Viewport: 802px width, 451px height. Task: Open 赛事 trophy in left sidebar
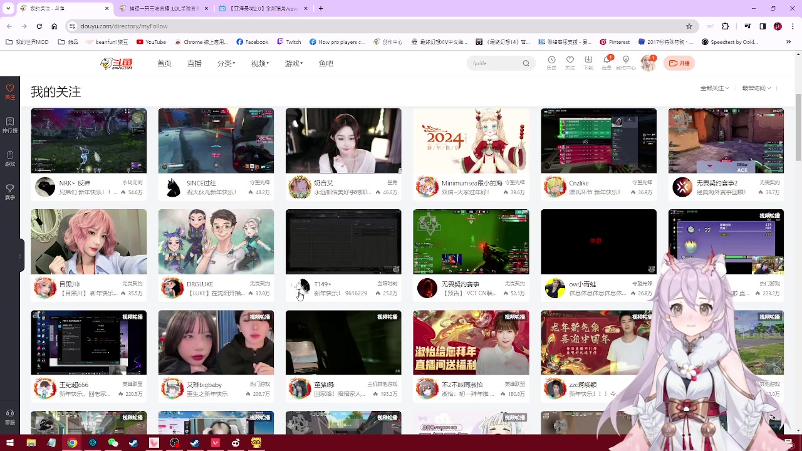[10, 192]
